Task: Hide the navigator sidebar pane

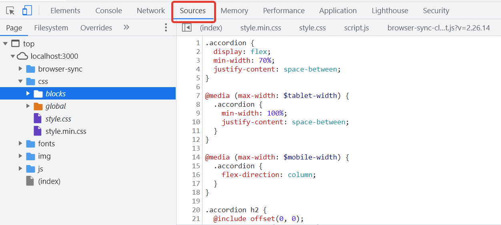Action: point(186,28)
